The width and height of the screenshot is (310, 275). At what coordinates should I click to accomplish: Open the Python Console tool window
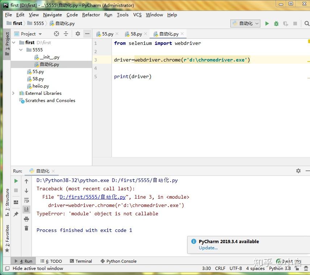coord(119,261)
